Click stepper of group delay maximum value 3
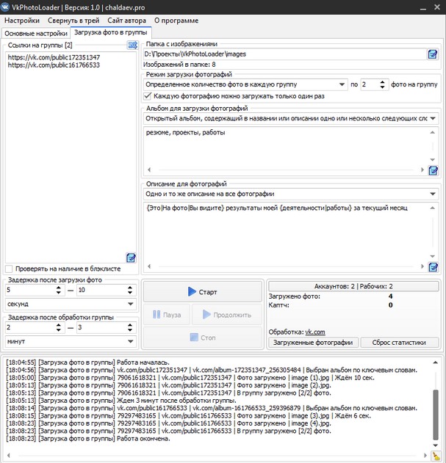Viewport: 446px width, 463px height. tap(130, 327)
